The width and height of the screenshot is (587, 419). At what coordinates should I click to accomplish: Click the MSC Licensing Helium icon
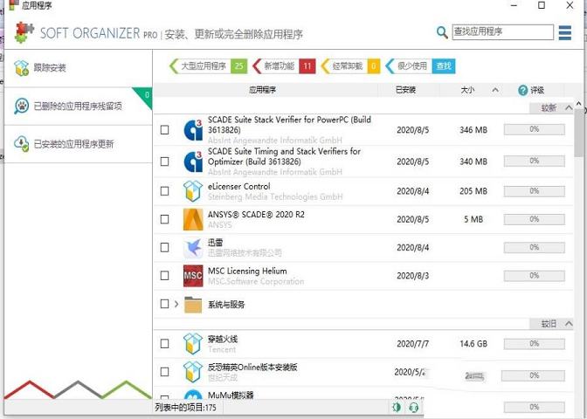click(193, 277)
